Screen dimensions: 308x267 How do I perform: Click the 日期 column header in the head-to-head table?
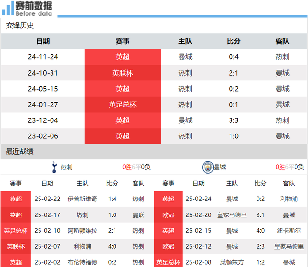pos(43,41)
